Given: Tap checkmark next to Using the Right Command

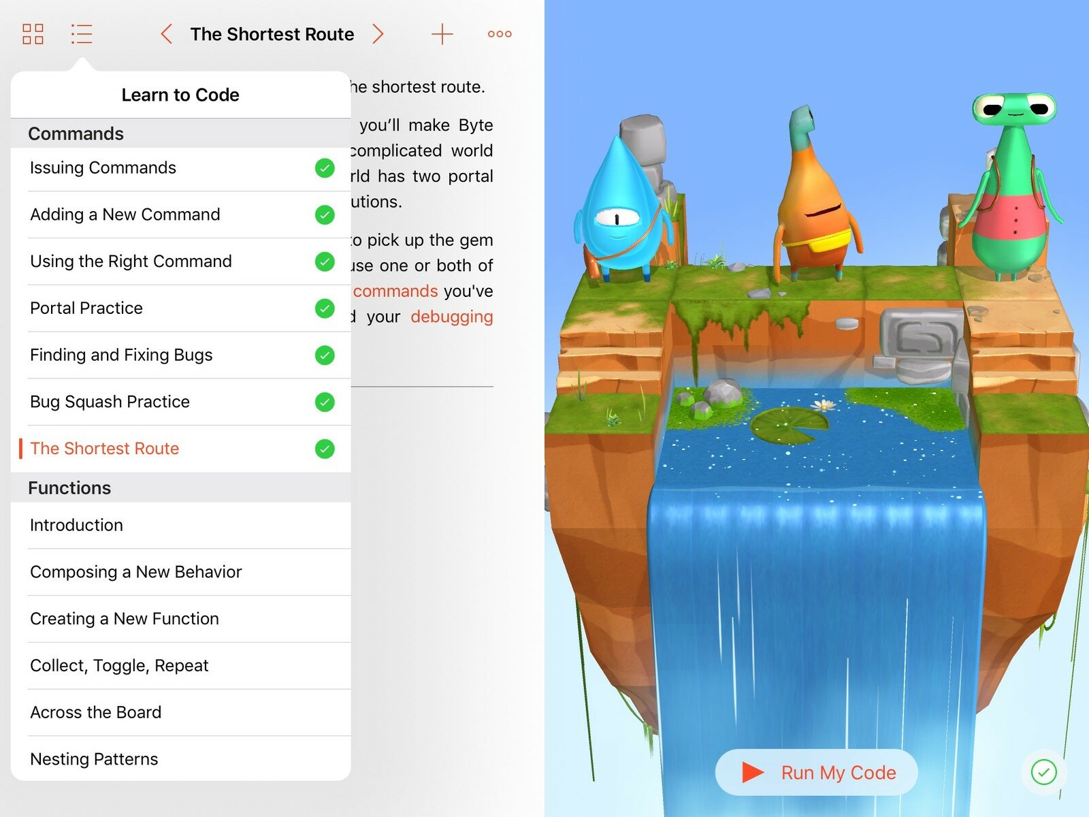Looking at the screenshot, I should (x=325, y=261).
